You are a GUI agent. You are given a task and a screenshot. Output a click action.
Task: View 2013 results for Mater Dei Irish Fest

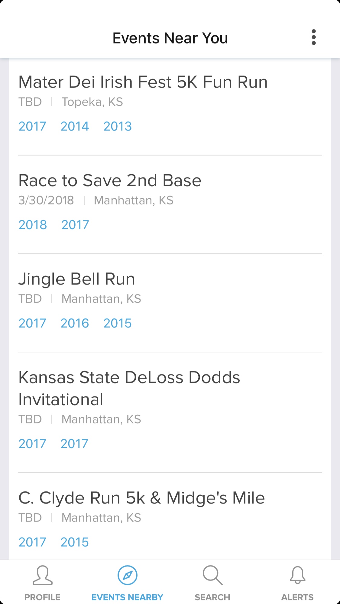[118, 126]
